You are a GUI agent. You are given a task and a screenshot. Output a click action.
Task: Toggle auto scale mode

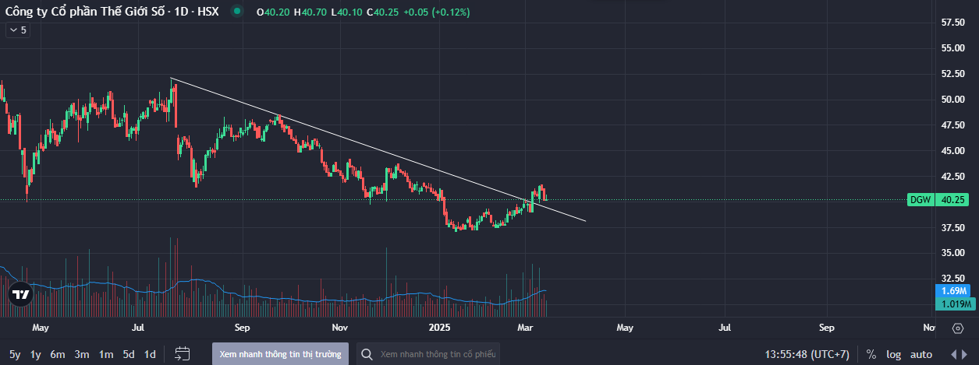coord(921,354)
